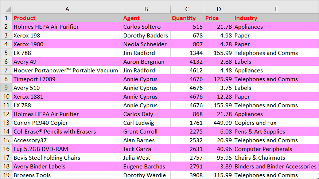This screenshot has width=319, height=179.
Task: Select Hoover Portapower Portable Vacuum cell
Action: pos(67,70)
